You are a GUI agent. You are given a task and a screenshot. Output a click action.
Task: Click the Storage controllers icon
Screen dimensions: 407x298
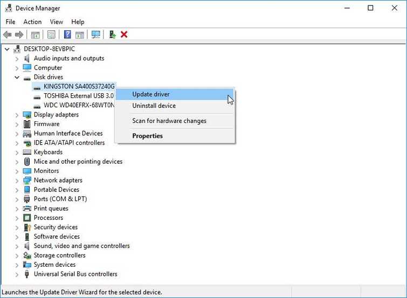click(x=27, y=255)
